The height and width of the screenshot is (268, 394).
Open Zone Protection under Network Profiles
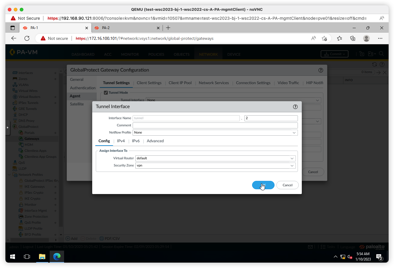point(36,216)
